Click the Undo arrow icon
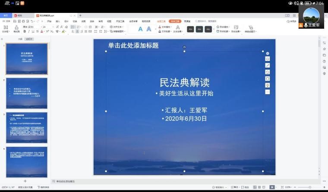The height and width of the screenshot is (192, 328). click(x=32, y=21)
